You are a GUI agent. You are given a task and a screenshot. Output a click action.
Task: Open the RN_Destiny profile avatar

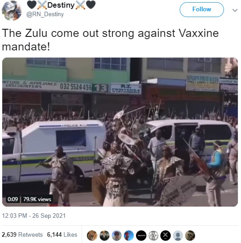coord(12,10)
